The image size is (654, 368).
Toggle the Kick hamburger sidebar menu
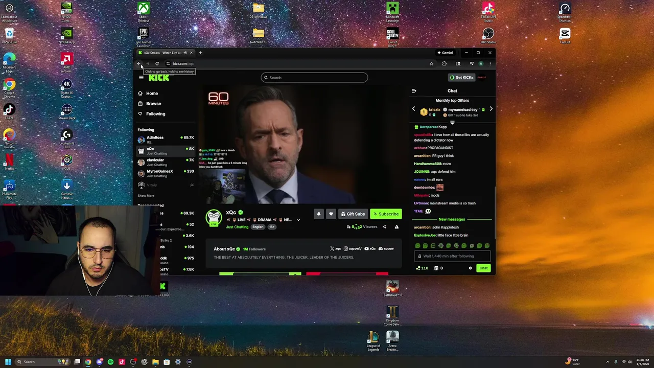tap(141, 78)
